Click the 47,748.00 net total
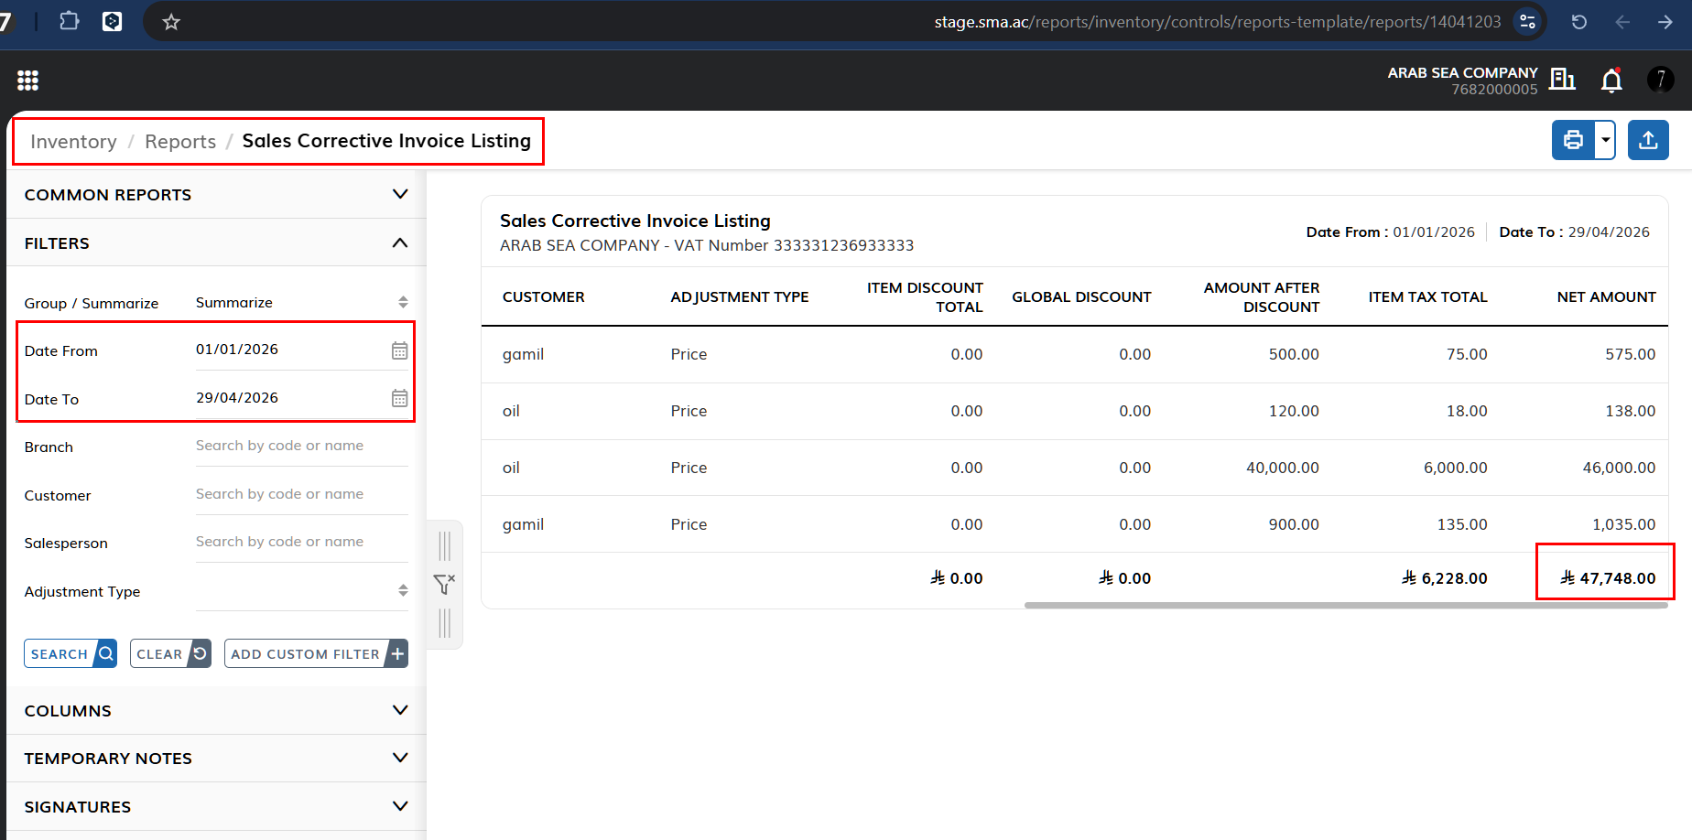 click(1608, 578)
